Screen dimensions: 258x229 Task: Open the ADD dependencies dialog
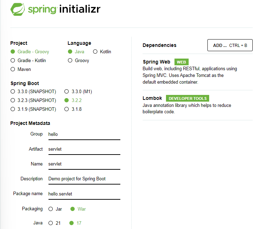click(230, 45)
